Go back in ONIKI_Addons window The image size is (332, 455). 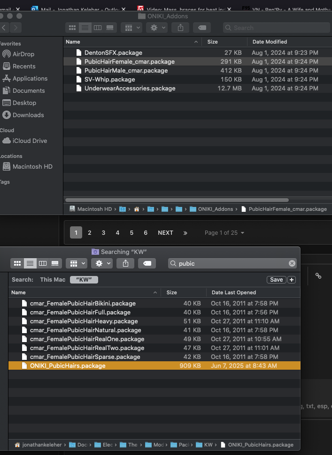tap(4, 28)
